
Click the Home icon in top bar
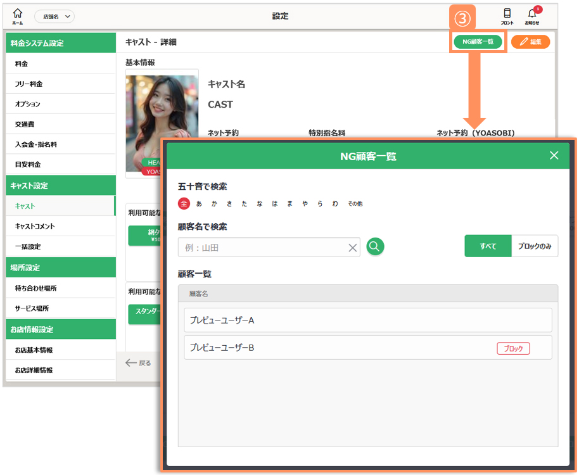pos(18,16)
